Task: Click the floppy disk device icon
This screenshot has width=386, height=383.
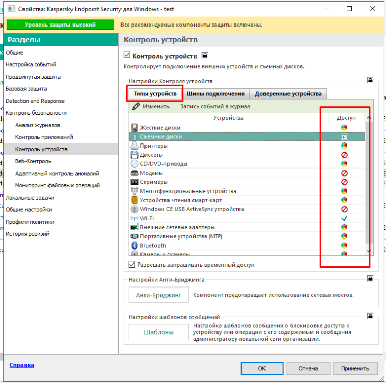Action: (x=134, y=155)
